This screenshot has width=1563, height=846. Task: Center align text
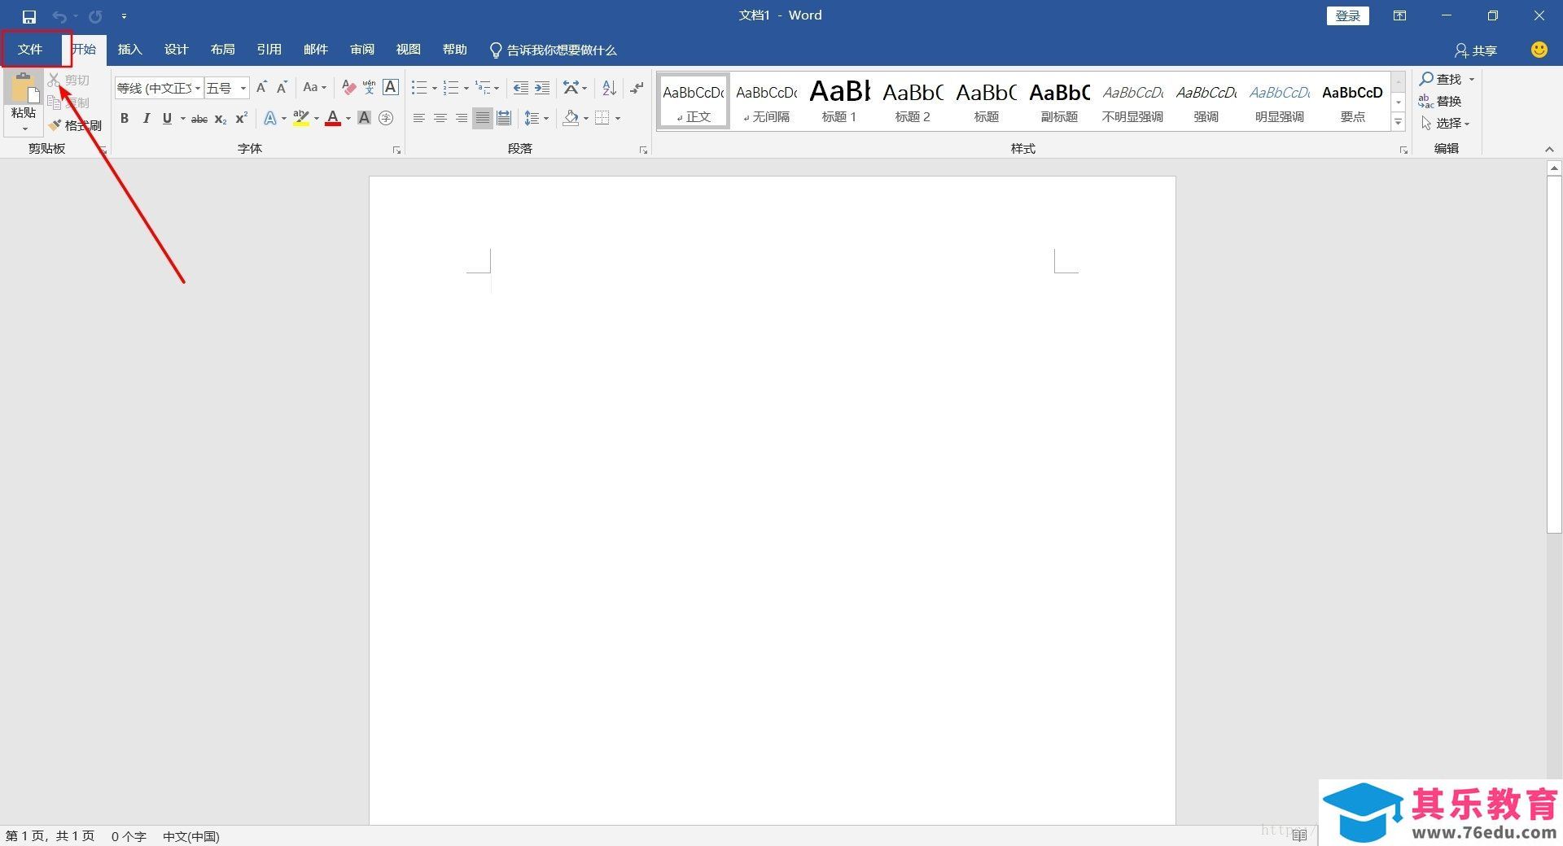(440, 119)
